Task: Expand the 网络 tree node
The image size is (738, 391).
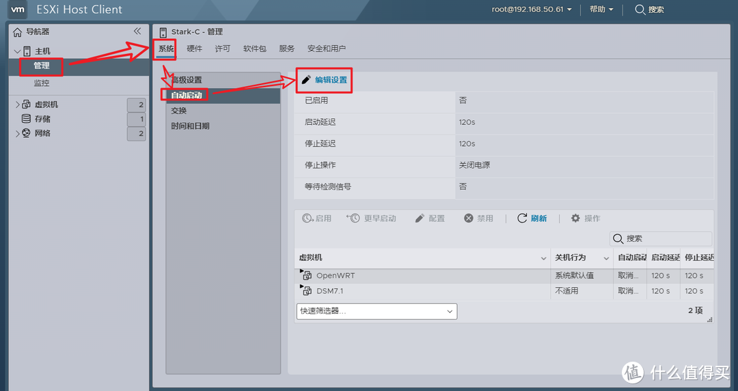Action: pyautogui.click(x=17, y=134)
